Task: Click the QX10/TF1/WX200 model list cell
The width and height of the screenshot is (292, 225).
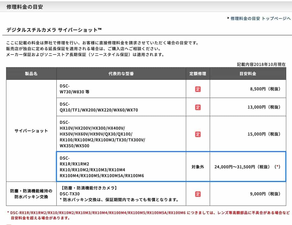Action: [x=121, y=107]
